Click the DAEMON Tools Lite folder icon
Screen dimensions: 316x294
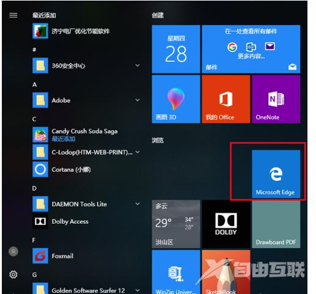tap(40, 204)
